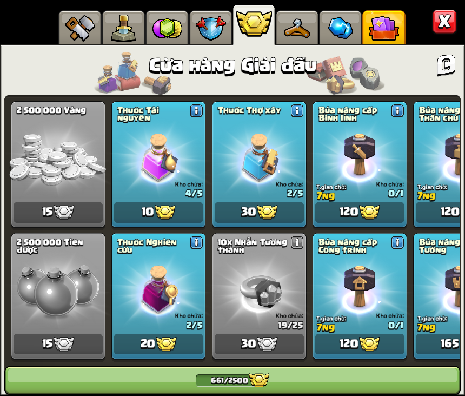Purchase Thuốc Nghiên cứu for 20 medals
The width and height of the screenshot is (465, 396).
158,344
